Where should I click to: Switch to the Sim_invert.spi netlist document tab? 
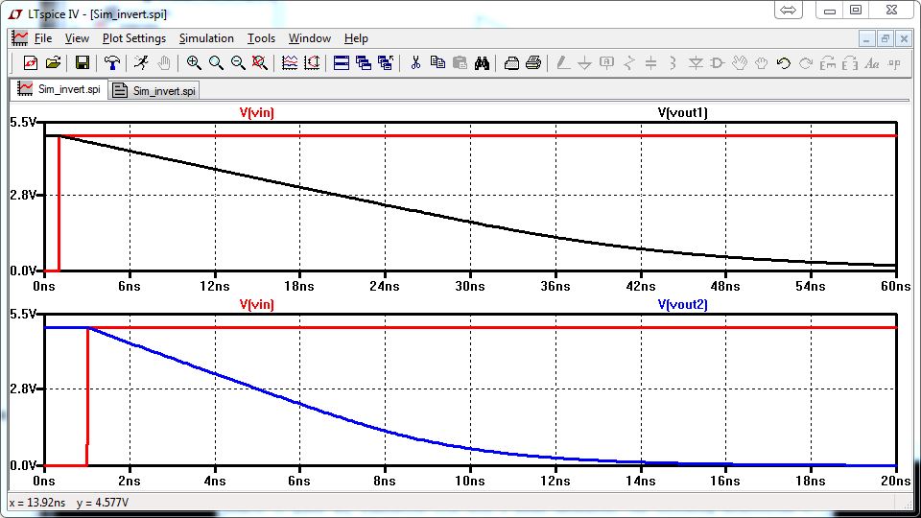click(155, 91)
